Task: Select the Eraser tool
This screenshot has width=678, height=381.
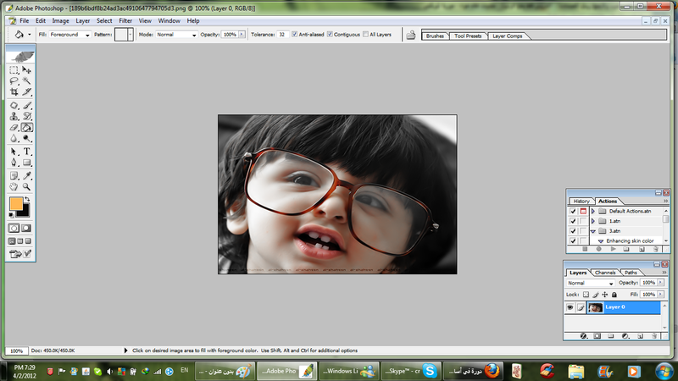Action: point(14,127)
